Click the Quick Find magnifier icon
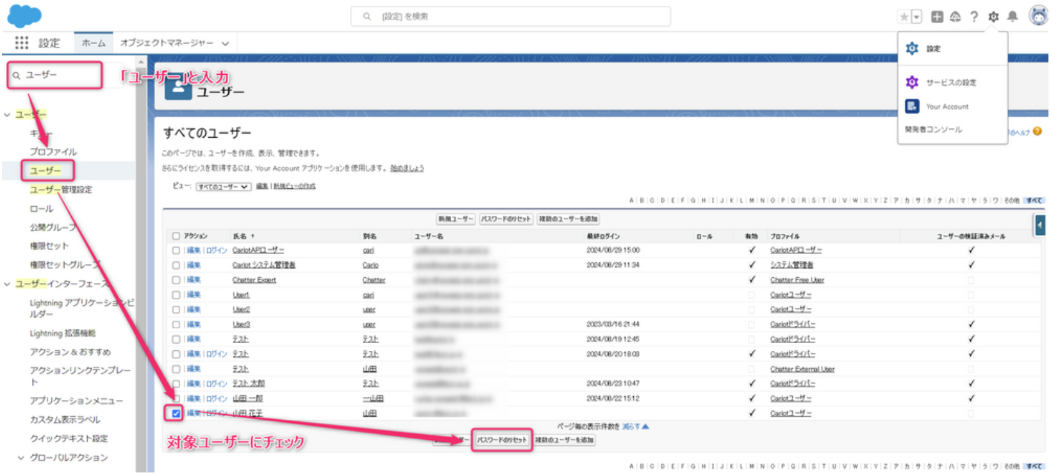 17,76
